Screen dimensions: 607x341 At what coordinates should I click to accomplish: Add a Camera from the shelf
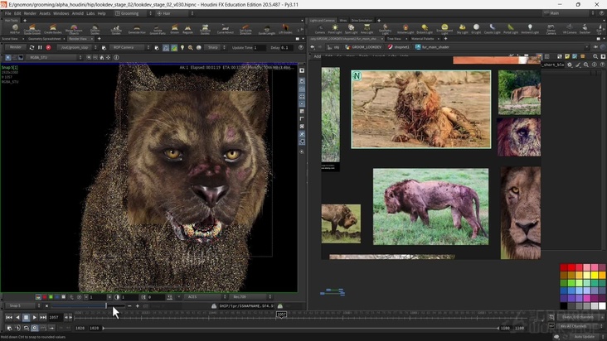pyautogui.click(x=320, y=29)
